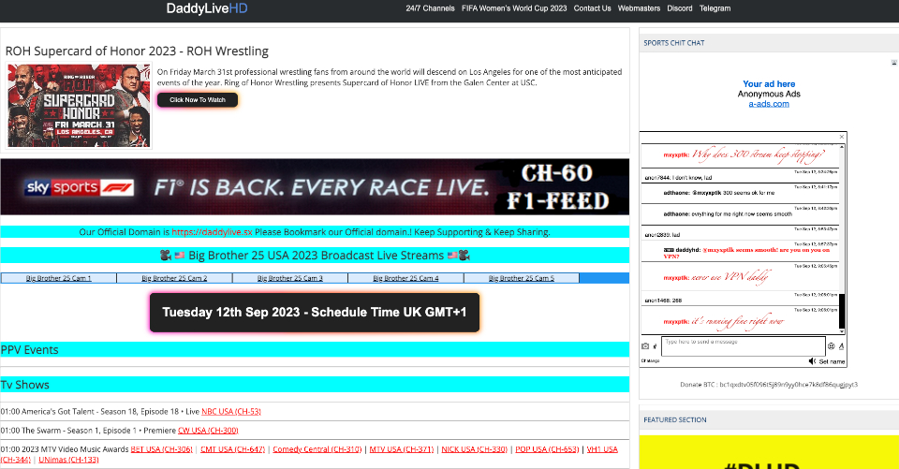This screenshot has height=469, width=899.
Task: Click the DaddyLiveHD site logo
Action: 207,8
